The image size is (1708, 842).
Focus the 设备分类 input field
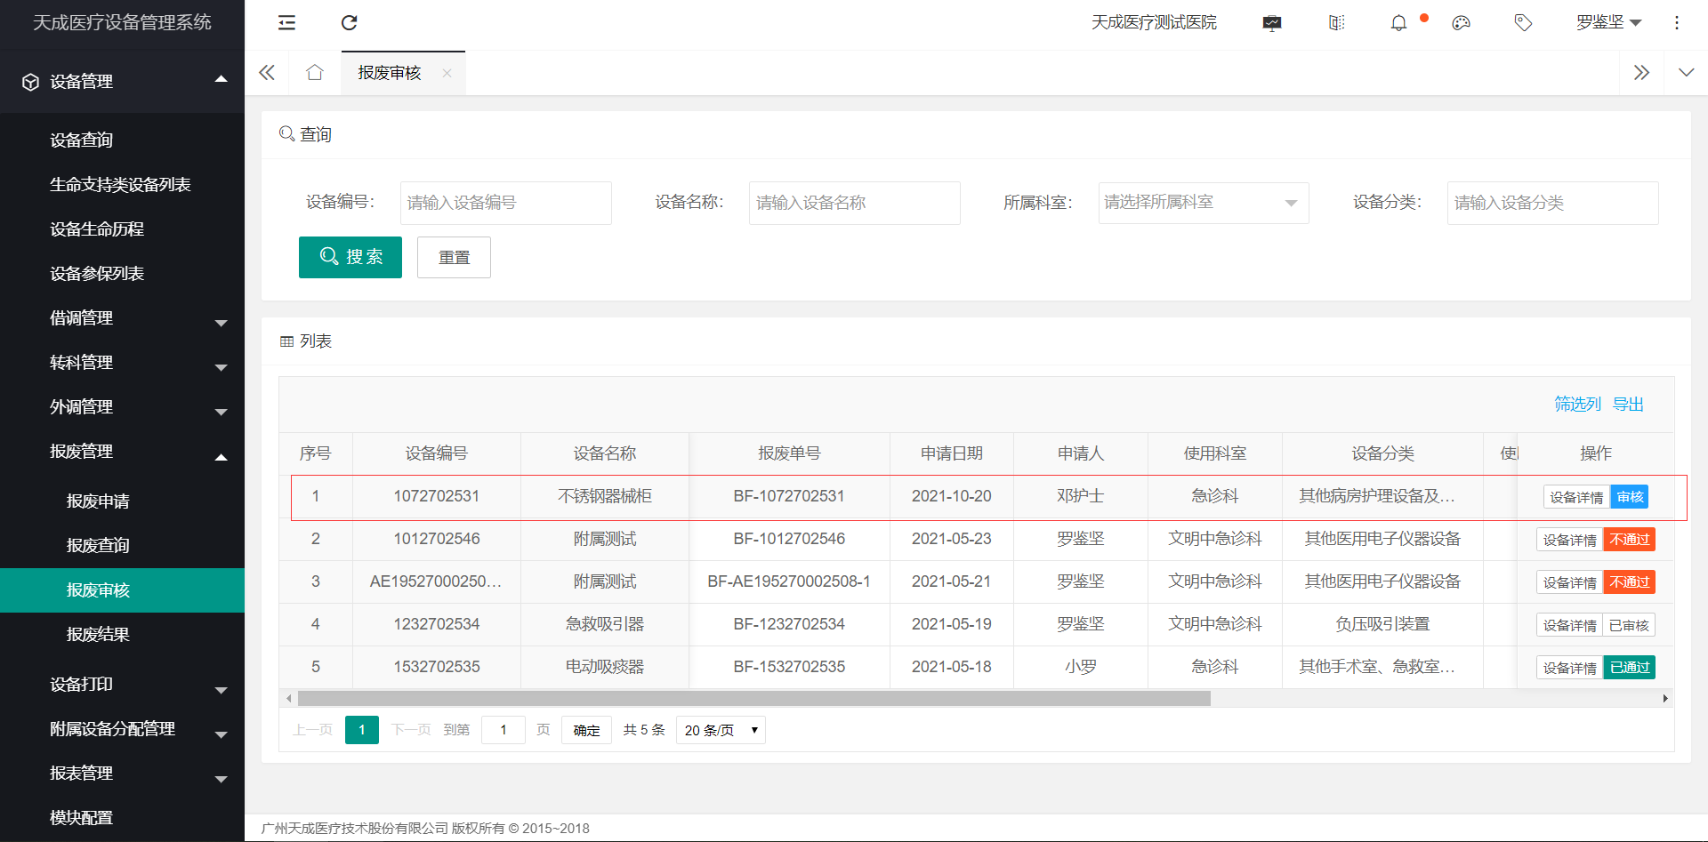coord(1552,203)
